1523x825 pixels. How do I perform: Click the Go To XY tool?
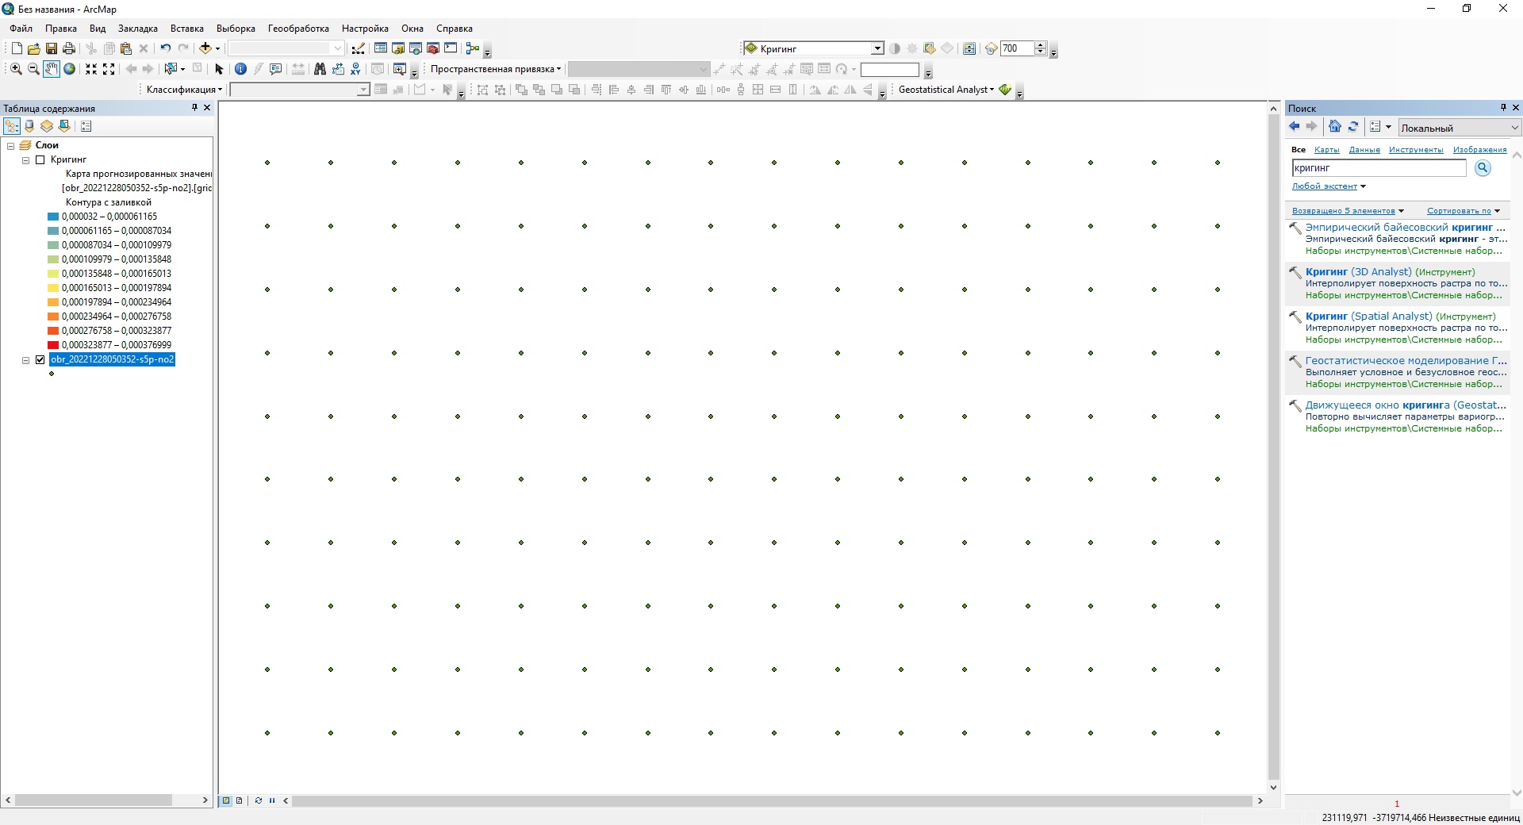click(x=355, y=69)
